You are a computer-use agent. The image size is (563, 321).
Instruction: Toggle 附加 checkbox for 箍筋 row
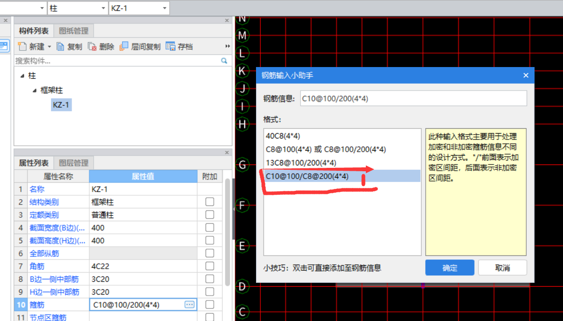coord(210,304)
